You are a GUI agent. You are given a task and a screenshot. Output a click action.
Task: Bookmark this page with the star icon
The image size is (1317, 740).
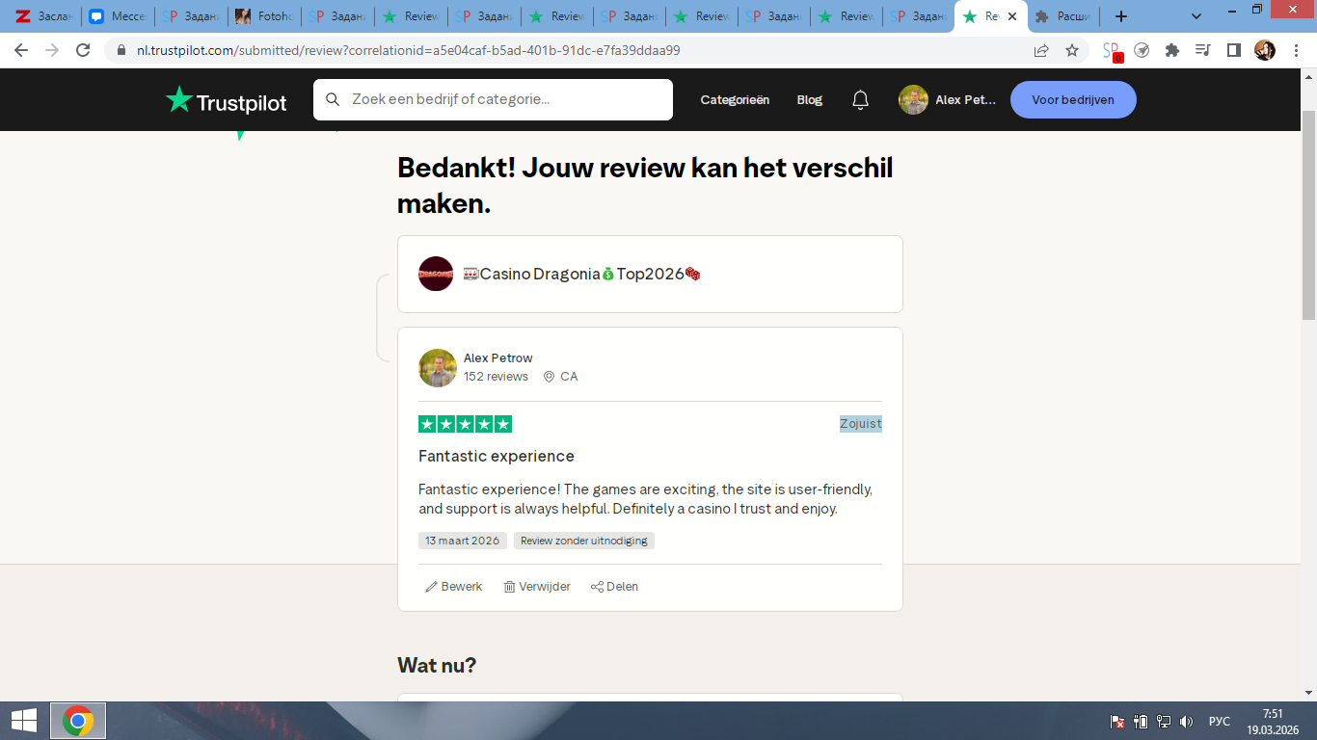1072,50
